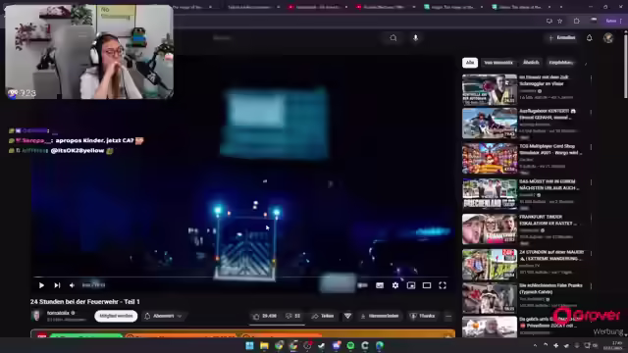This screenshot has height=353, width=628.
Task: Skip to the next video
Action: tap(57, 285)
